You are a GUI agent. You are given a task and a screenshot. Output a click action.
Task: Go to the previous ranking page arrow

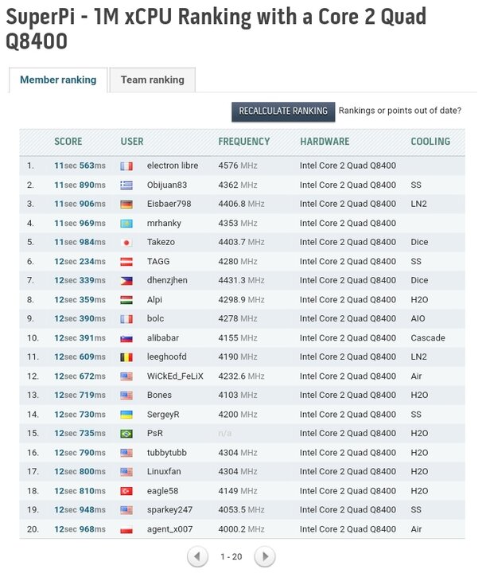[x=197, y=556]
